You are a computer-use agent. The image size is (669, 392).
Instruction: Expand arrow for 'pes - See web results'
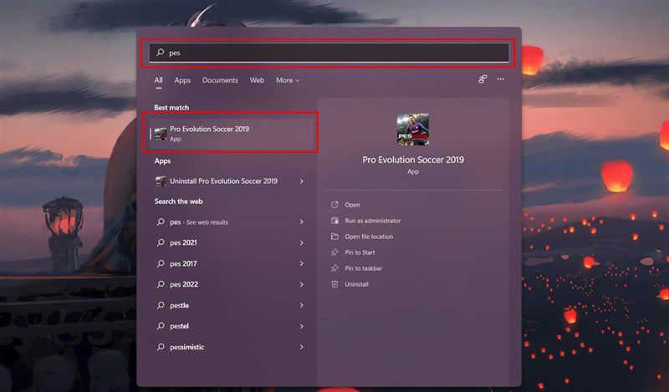[302, 222]
